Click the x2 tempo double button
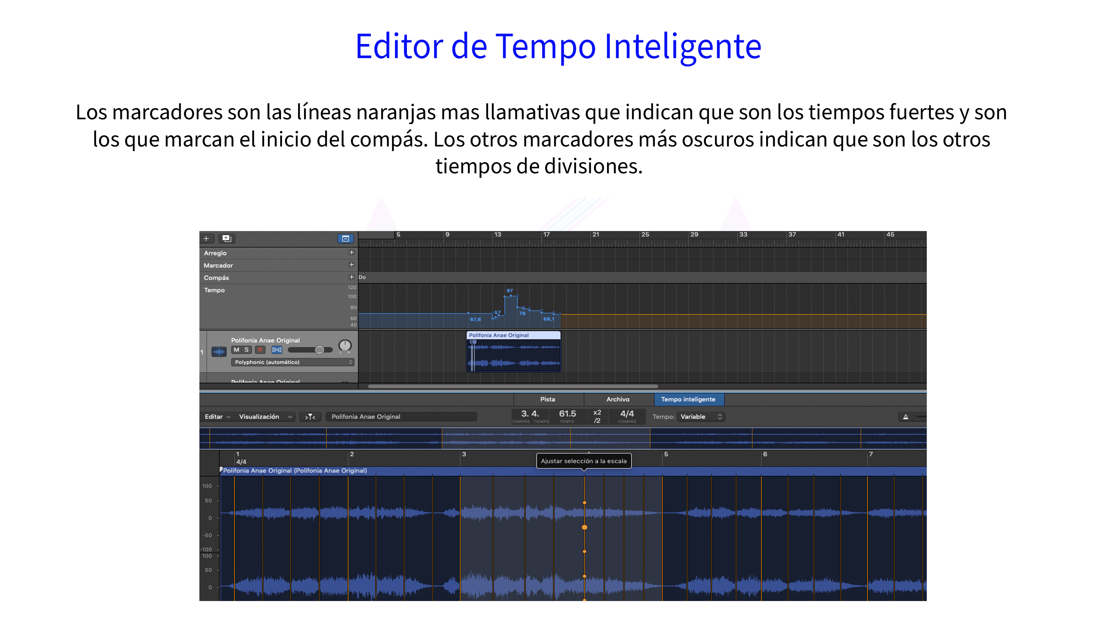1118x629 pixels. [597, 413]
